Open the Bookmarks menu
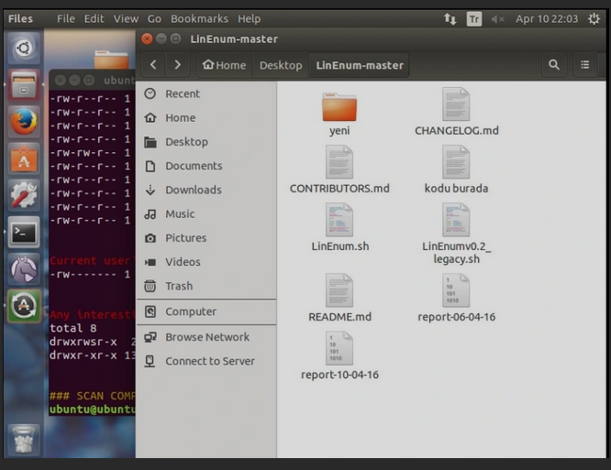Viewport: 611px width, 470px height. tap(199, 18)
